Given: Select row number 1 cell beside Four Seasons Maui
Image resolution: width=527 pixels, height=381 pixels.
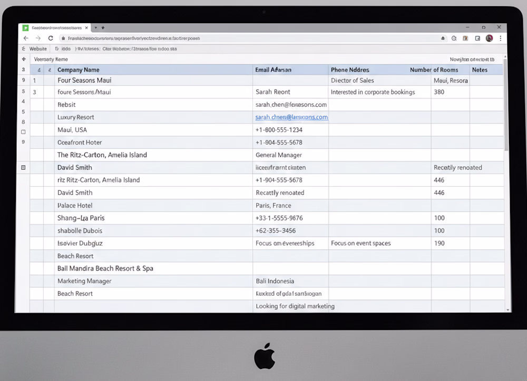Looking at the screenshot, I should [37, 81].
